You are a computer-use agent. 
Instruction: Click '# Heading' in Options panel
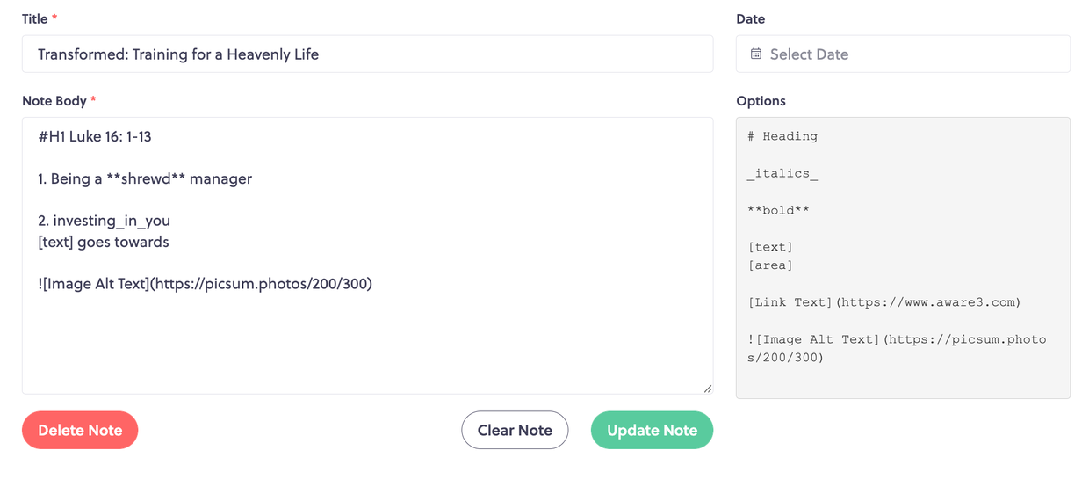(x=782, y=136)
